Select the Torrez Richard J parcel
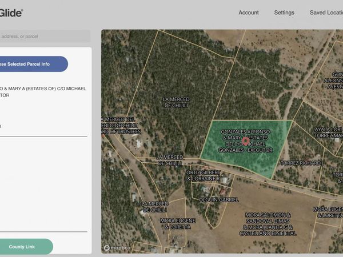The height and width of the screenshot is (257, 343). [x=302, y=163]
